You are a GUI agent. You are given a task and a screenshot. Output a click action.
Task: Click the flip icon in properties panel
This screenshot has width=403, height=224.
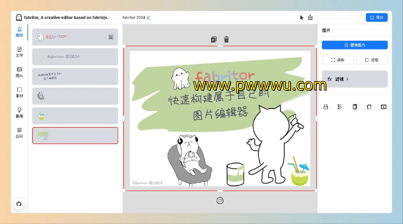pyautogui.click(x=383, y=107)
